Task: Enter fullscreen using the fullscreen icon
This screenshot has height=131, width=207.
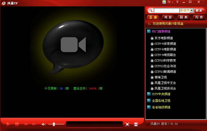Action: [x=127, y=125]
